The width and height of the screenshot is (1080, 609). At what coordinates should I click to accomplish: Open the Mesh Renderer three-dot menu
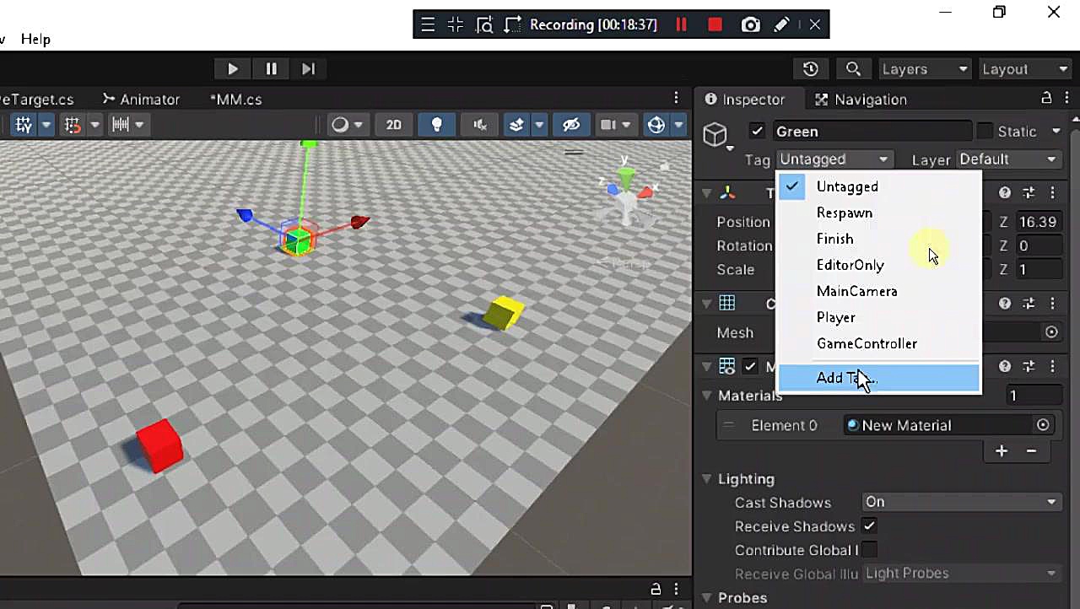(x=1052, y=367)
